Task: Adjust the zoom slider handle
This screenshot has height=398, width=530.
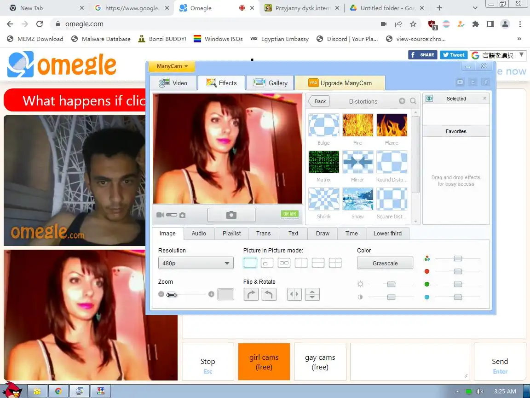Action: pos(171,294)
